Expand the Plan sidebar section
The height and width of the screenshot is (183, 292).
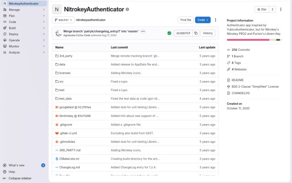tap(24, 16)
